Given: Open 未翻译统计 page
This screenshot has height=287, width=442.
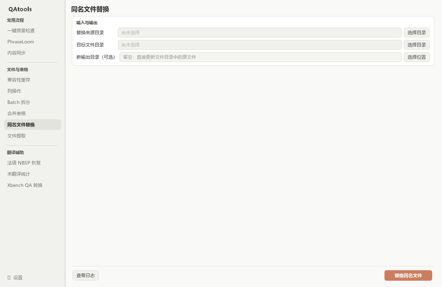Looking at the screenshot, I should click(33, 174).
